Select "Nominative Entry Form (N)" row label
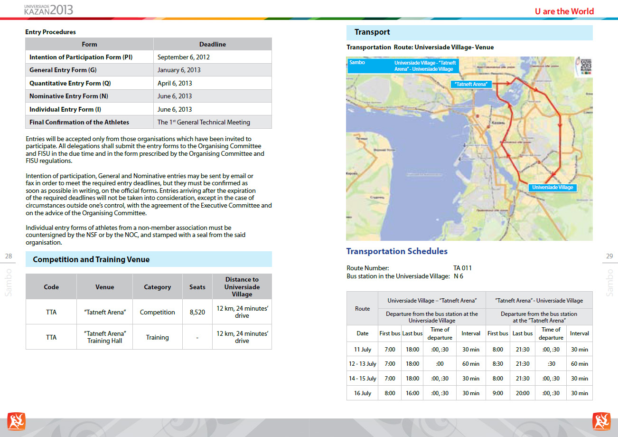This screenshot has height=437, width=618. (x=69, y=96)
